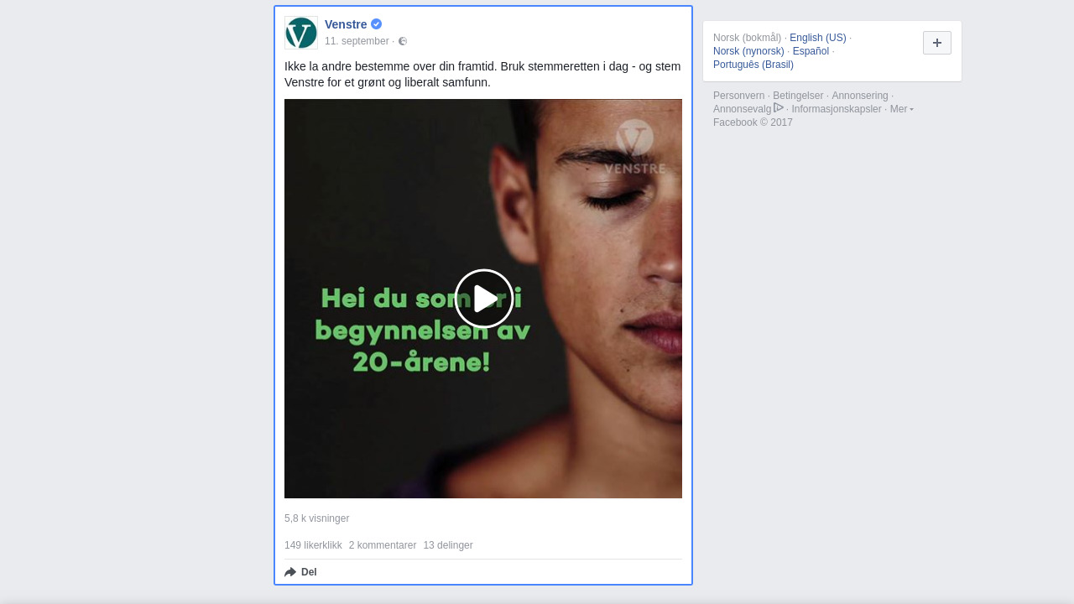
Task: Click the share arrow icon
Action: 290,572
